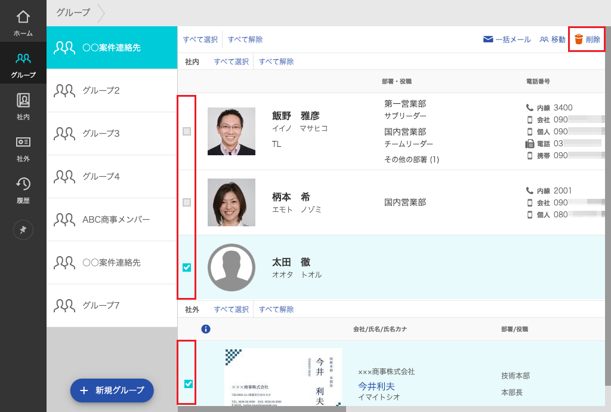Image resolution: width=611 pixels, height=412 pixels.
Task: Check the checkbox next to 飯野 雅彦
Action: point(187,131)
